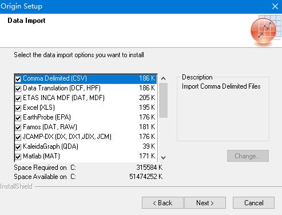Uncheck ETAS INCA MDF import option
The width and height of the screenshot is (282, 215).
tap(18, 98)
